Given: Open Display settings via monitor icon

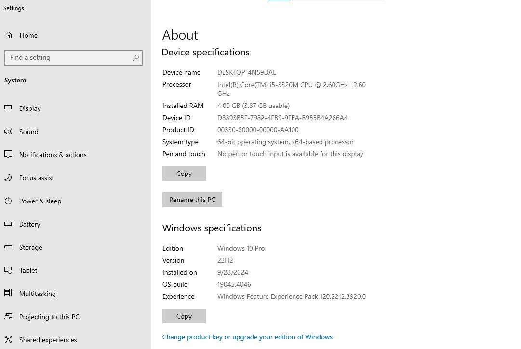Looking at the screenshot, I should tap(8, 108).
